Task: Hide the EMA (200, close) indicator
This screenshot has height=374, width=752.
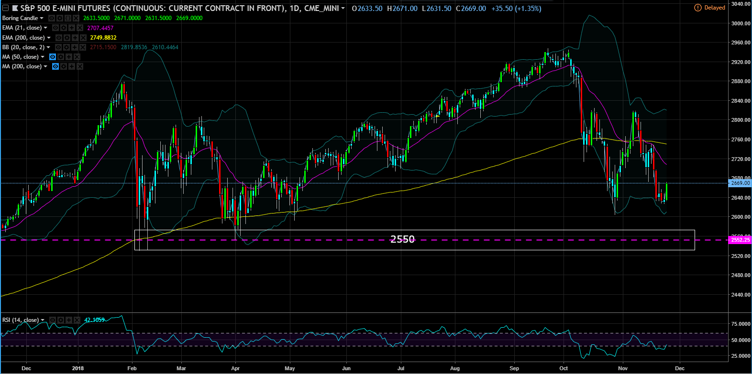Action: coord(59,38)
